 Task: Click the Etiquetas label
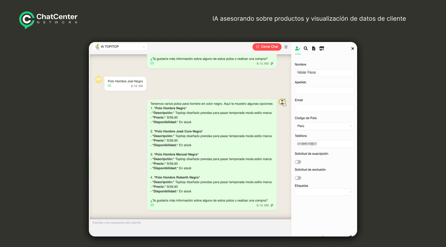pos(301,186)
